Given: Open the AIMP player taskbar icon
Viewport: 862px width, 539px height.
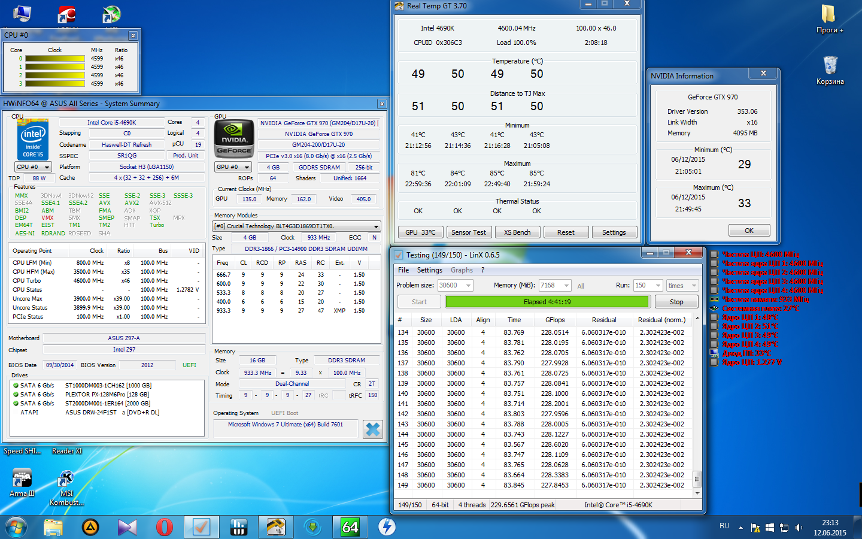Looking at the screenshot, I should [90, 527].
